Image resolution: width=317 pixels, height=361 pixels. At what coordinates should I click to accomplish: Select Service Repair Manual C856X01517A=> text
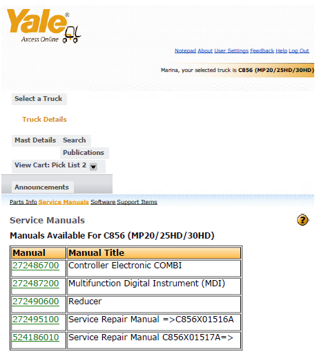pos(151,337)
